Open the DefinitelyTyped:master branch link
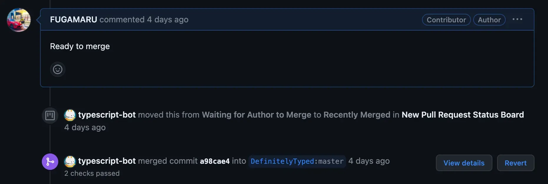The image size is (548, 184). 297,161
